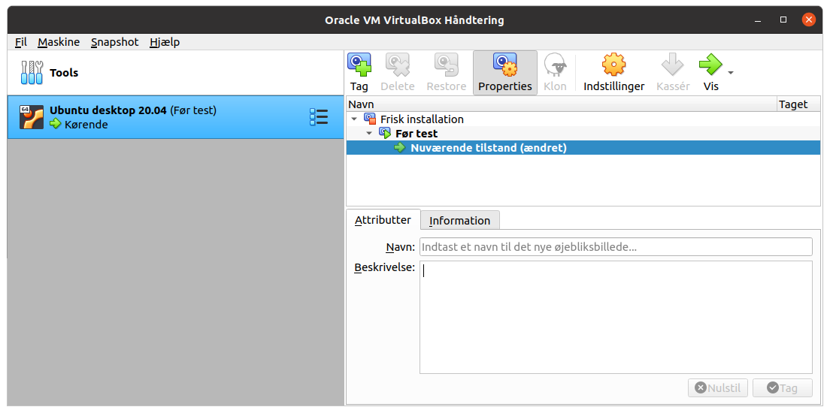
Task: Click the Restore snapshot toolbar icon
Action: pyautogui.click(x=447, y=65)
